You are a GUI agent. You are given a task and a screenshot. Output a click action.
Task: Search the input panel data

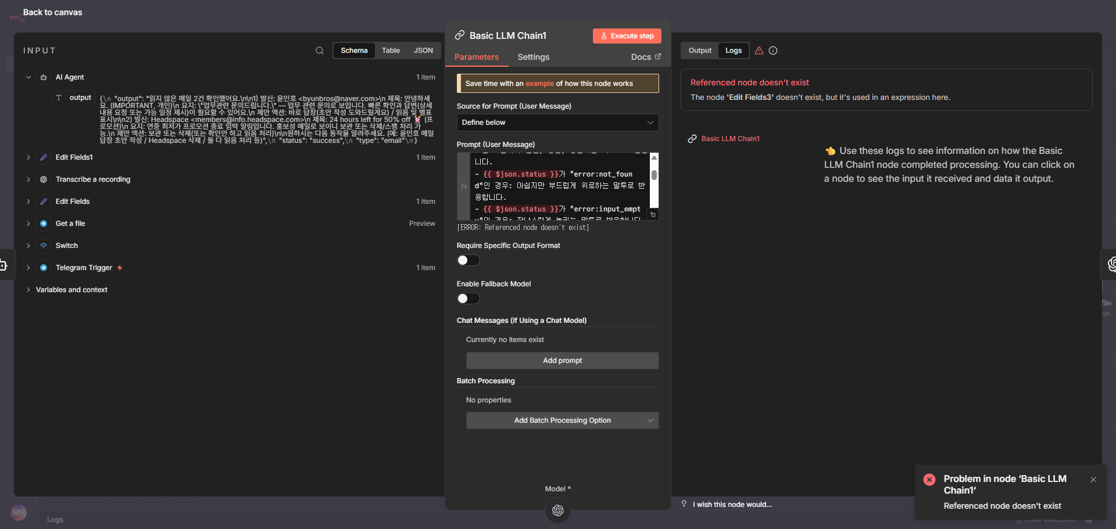[320, 51]
